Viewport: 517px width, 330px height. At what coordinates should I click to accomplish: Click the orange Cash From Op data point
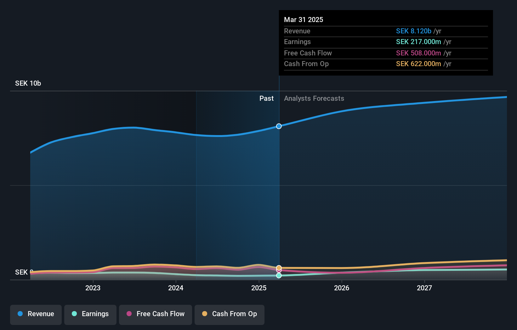(x=279, y=268)
